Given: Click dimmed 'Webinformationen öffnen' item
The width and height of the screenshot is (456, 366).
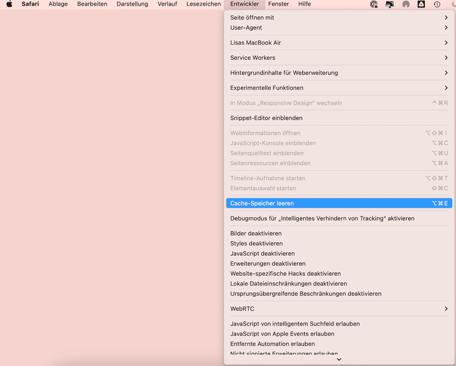Looking at the screenshot, I should tap(339, 133).
